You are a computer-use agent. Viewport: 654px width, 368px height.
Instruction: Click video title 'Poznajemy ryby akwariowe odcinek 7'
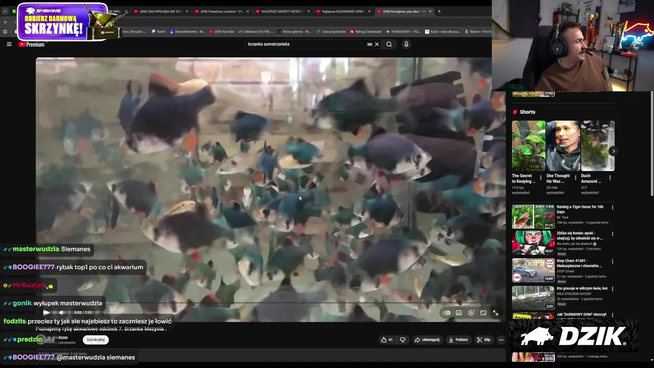click(101, 329)
